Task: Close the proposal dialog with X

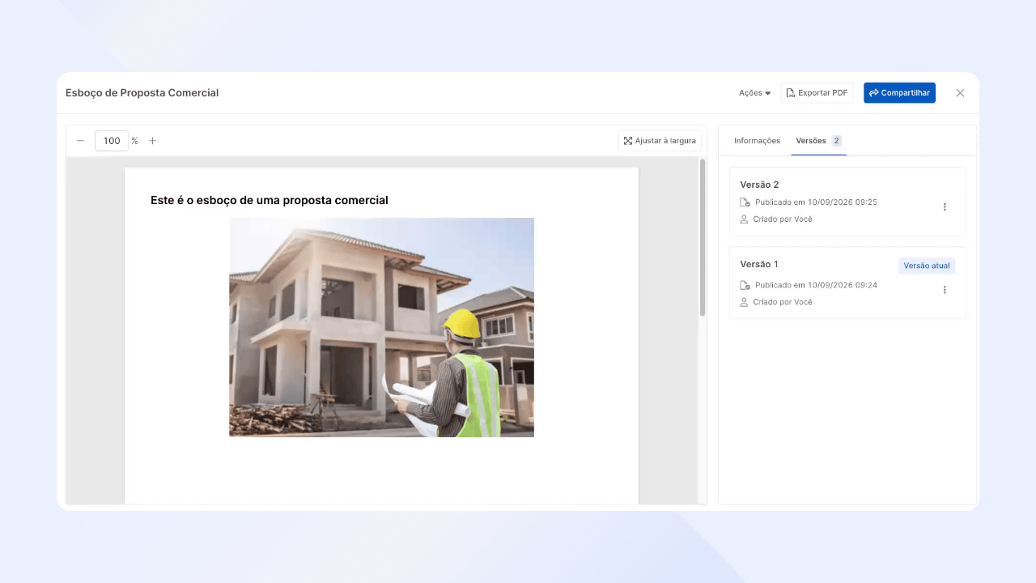Action: (x=960, y=93)
